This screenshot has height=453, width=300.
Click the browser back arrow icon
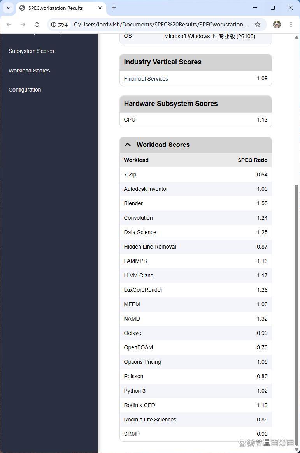click(9, 25)
